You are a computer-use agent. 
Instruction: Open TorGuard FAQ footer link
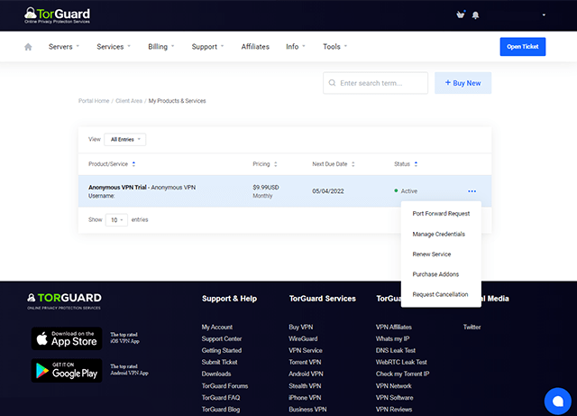tap(220, 398)
